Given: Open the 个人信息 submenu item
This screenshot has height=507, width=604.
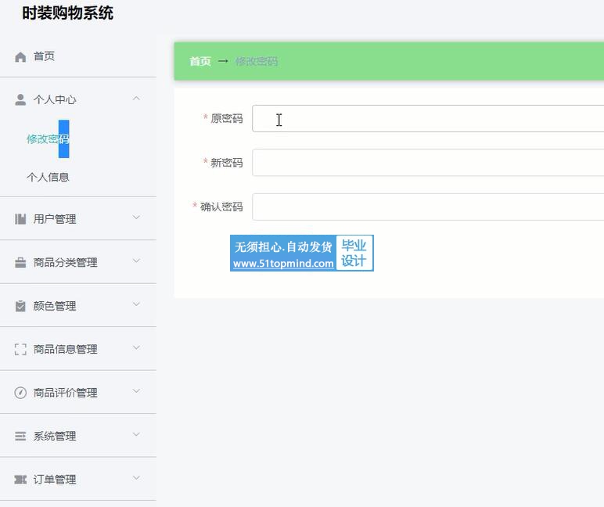Looking at the screenshot, I should pos(48,177).
